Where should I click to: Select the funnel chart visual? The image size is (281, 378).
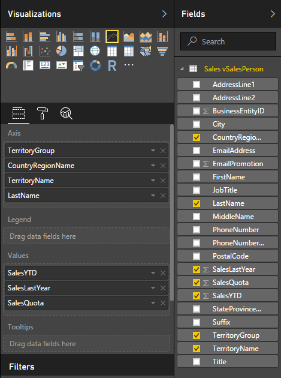point(162,51)
